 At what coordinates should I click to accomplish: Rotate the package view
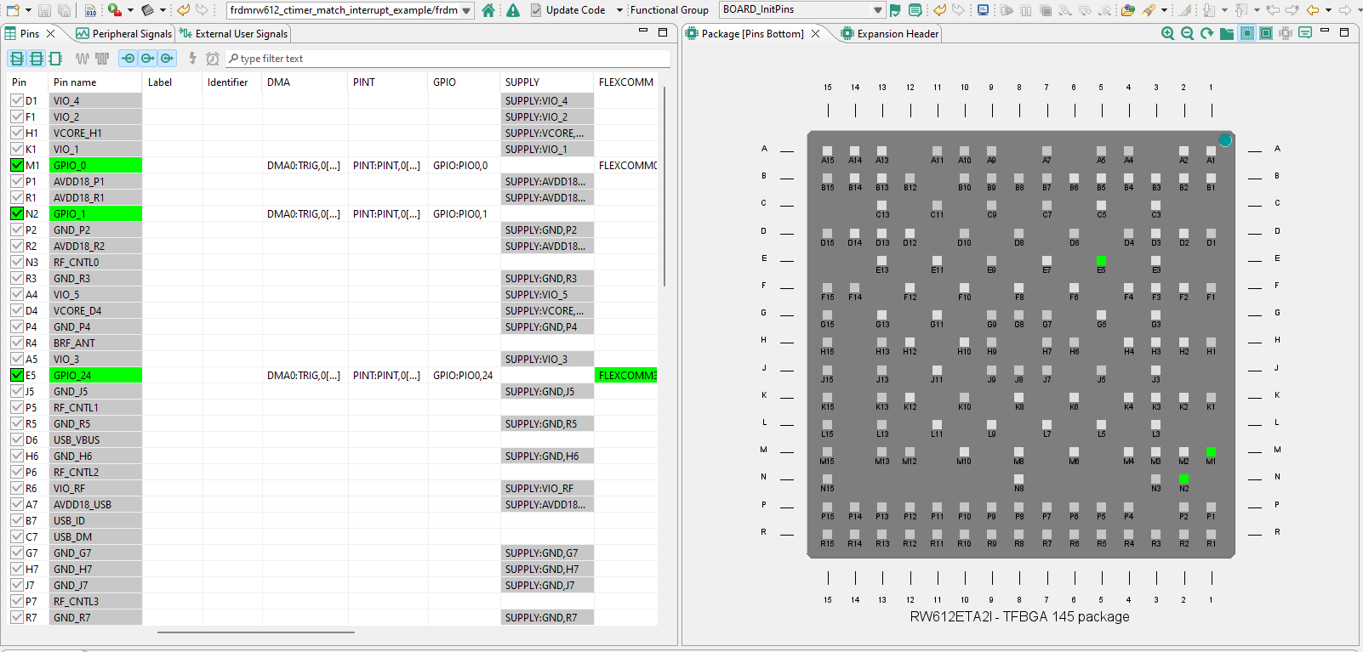click(1206, 33)
